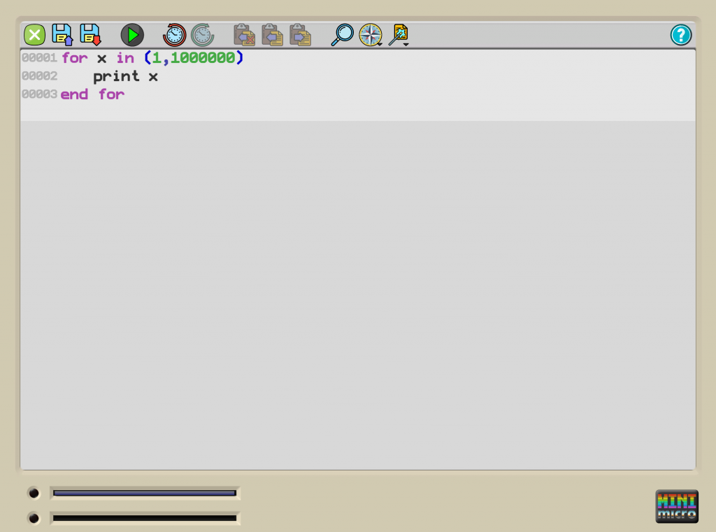Open the compass navigate dropdown
The height and width of the screenshot is (532, 716).
tap(371, 35)
